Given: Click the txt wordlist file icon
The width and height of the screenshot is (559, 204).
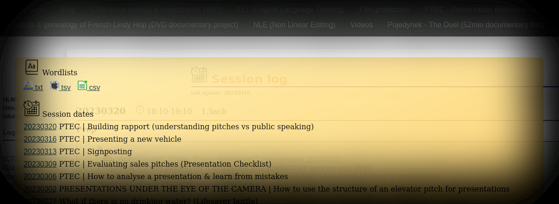Looking at the screenshot, I should (x=28, y=86).
